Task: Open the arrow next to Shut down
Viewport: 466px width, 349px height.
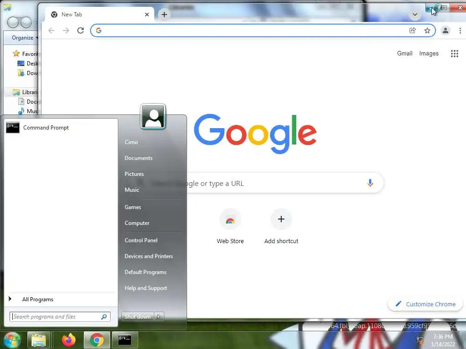Action: (x=159, y=317)
